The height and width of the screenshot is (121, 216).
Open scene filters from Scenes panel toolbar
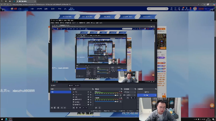(x=58, y=108)
